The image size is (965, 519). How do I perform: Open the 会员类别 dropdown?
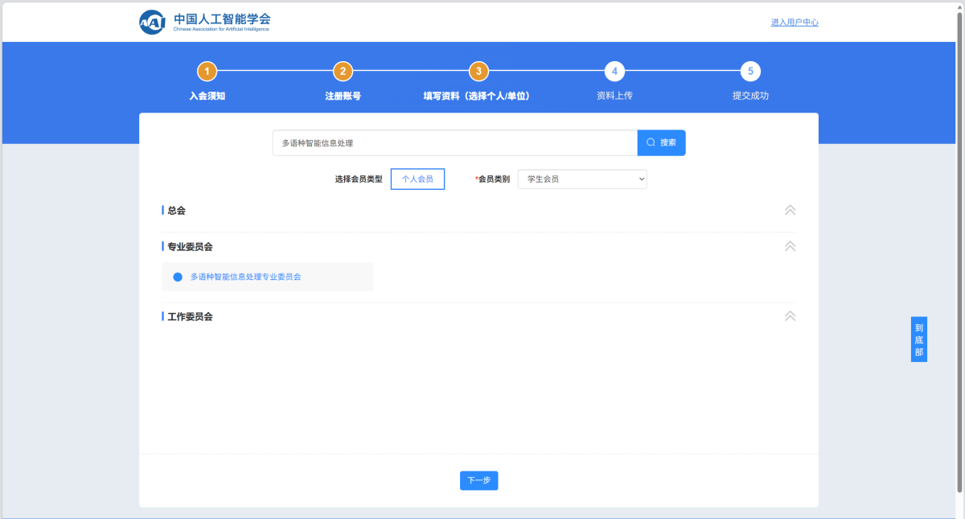click(x=582, y=179)
